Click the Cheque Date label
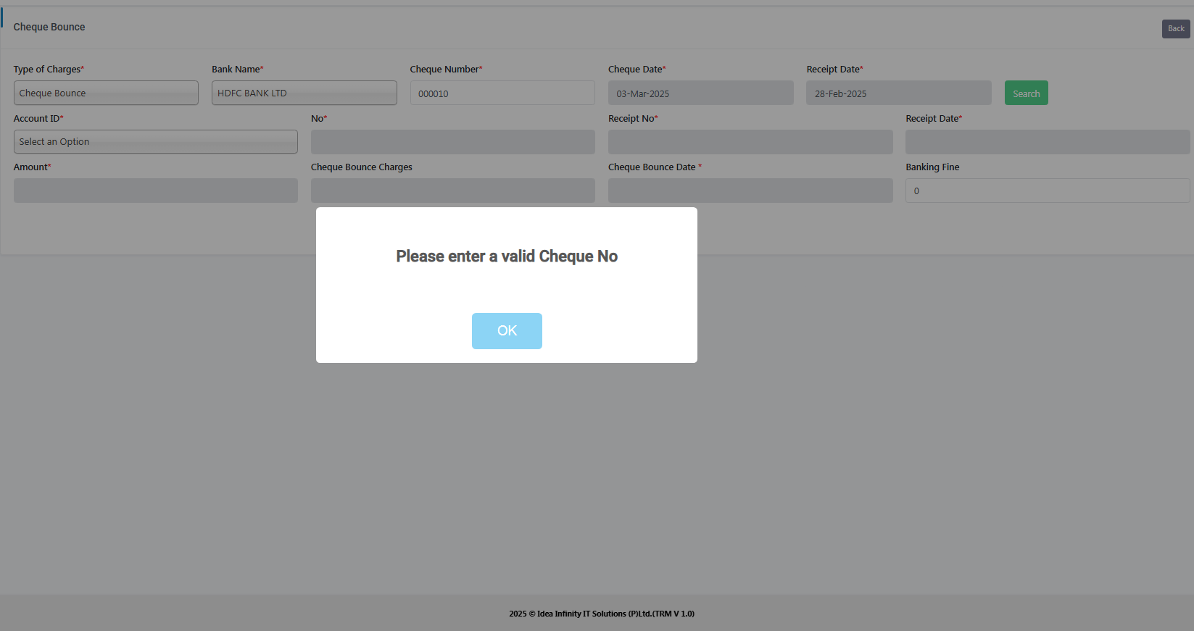This screenshot has width=1194, height=631. [x=637, y=70]
